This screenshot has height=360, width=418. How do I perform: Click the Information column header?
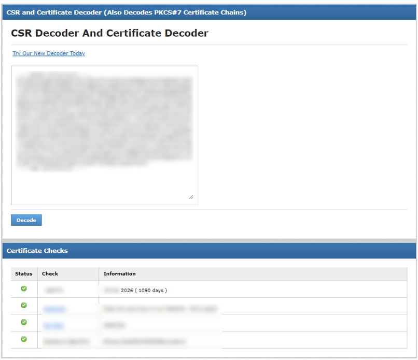pyautogui.click(x=119, y=273)
